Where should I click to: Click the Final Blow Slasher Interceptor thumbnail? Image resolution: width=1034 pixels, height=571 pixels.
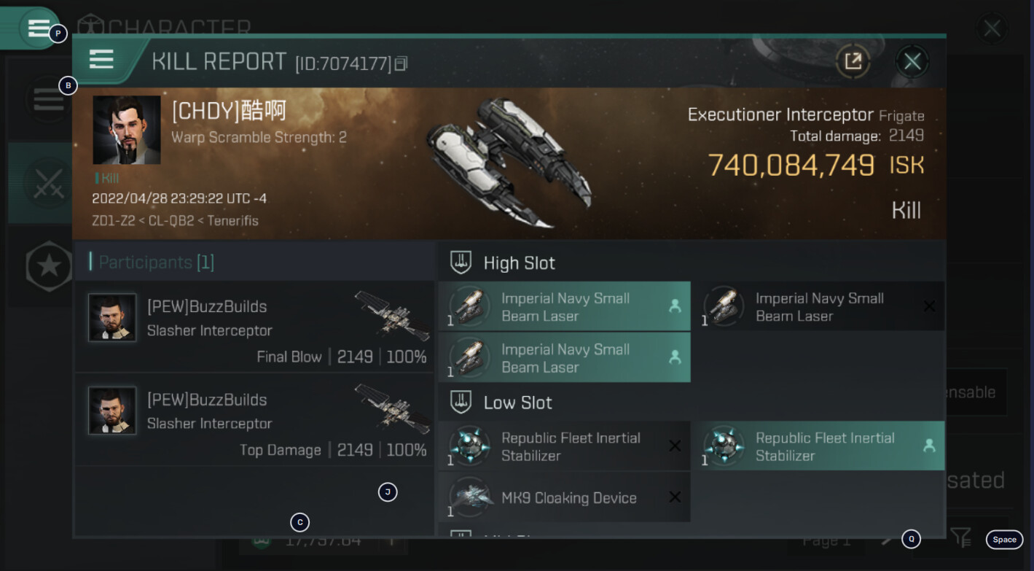392,315
